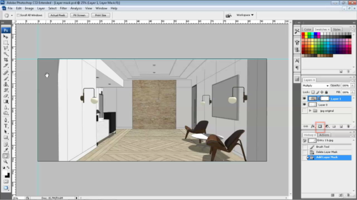Select the Eyedropper tool
Screen dimensions: 357x200
(x=6, y=150)
